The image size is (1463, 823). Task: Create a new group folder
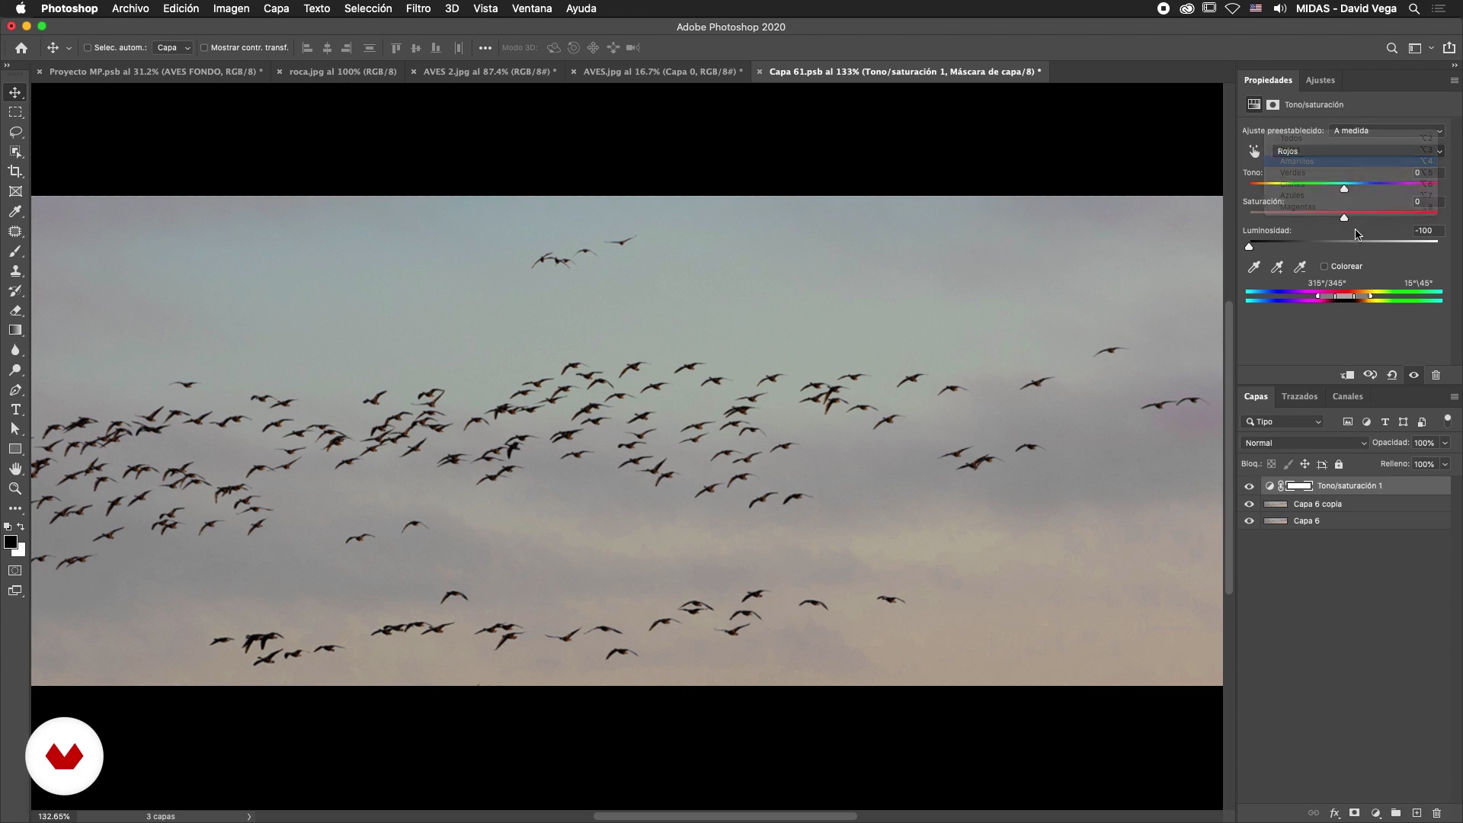[1396, 814]
